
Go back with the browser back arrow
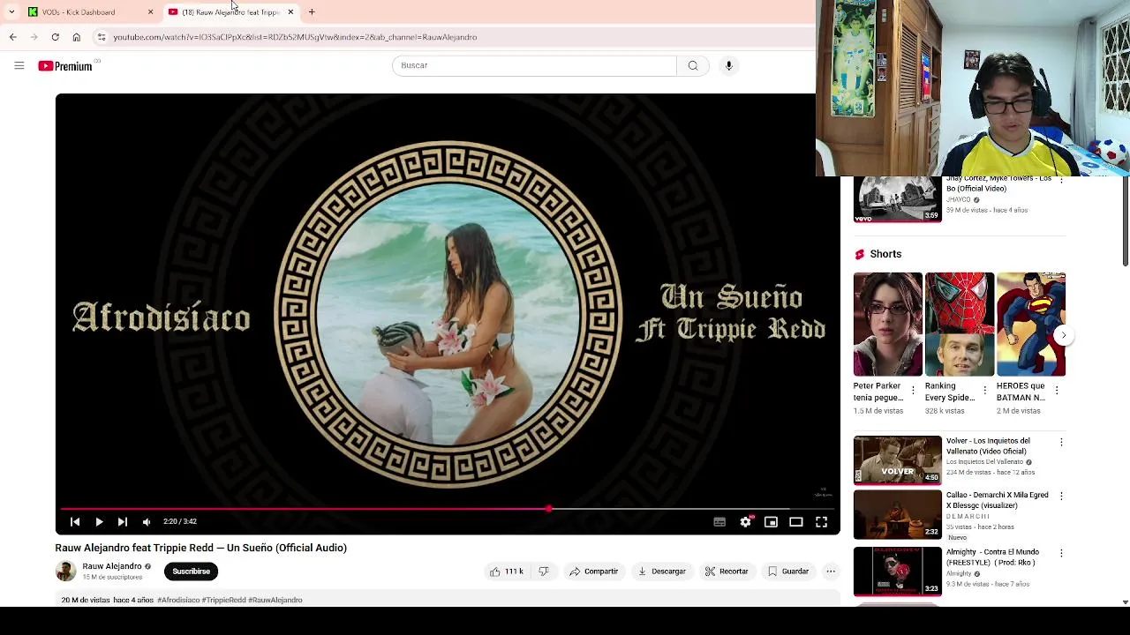coord(12,37)
